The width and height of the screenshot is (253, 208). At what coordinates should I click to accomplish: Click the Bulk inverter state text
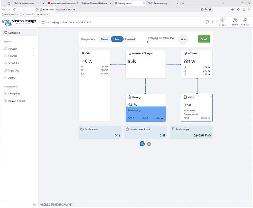132,61
